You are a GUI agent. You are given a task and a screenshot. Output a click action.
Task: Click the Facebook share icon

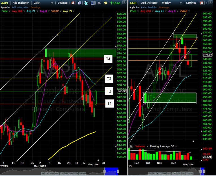tap(92, 3)
